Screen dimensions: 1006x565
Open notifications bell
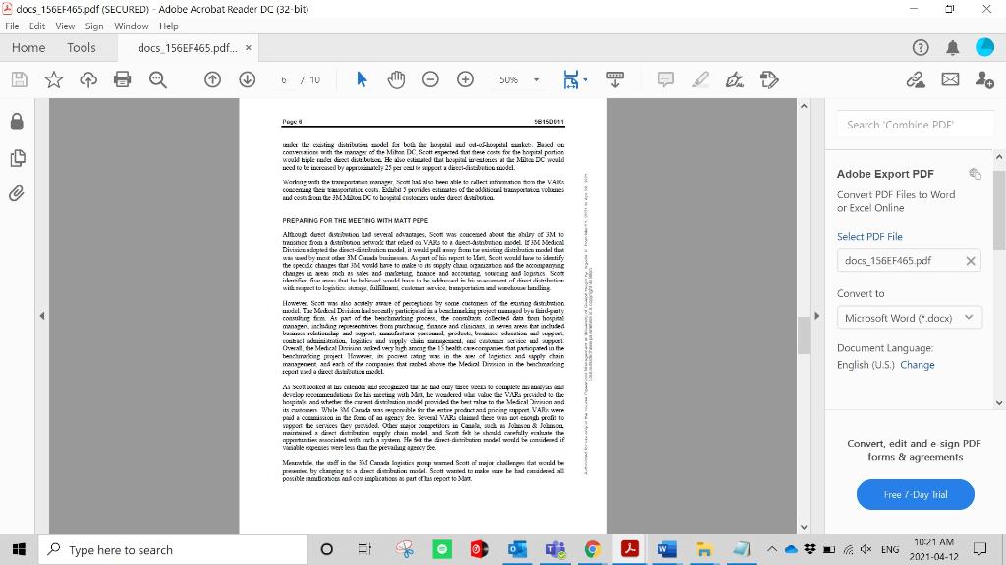[x=953, y=47]
